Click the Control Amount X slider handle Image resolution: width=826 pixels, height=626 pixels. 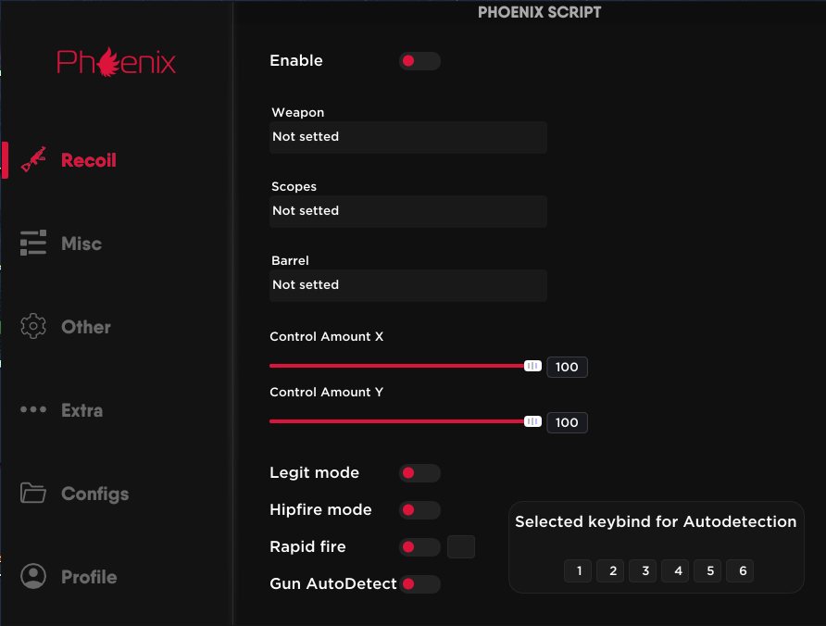tap(532, 366)
